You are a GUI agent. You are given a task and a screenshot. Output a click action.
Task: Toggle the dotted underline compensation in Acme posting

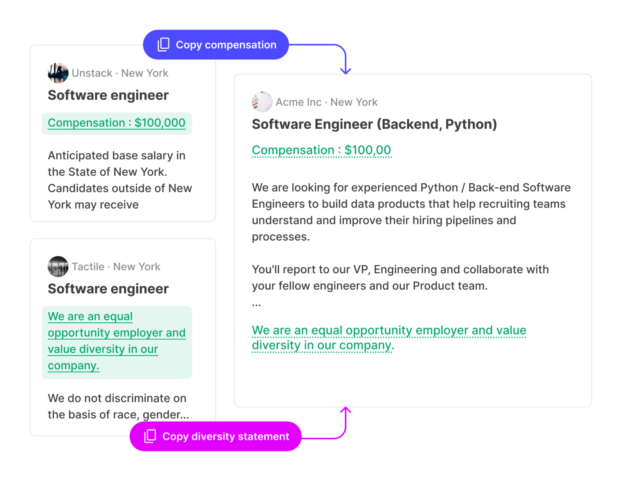(x=322, y=150)
